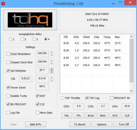Click the ThrottleStop title bar icon

pos(3,4)
